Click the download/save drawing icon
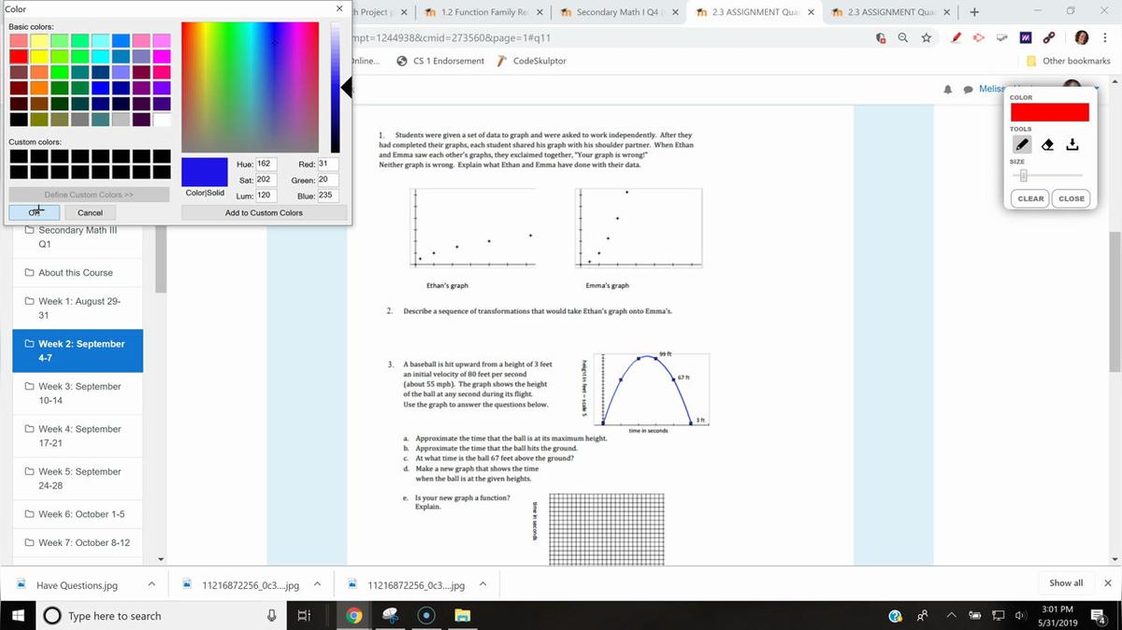 1072,144
